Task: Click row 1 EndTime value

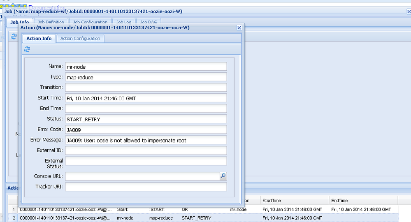Action: 361,209
